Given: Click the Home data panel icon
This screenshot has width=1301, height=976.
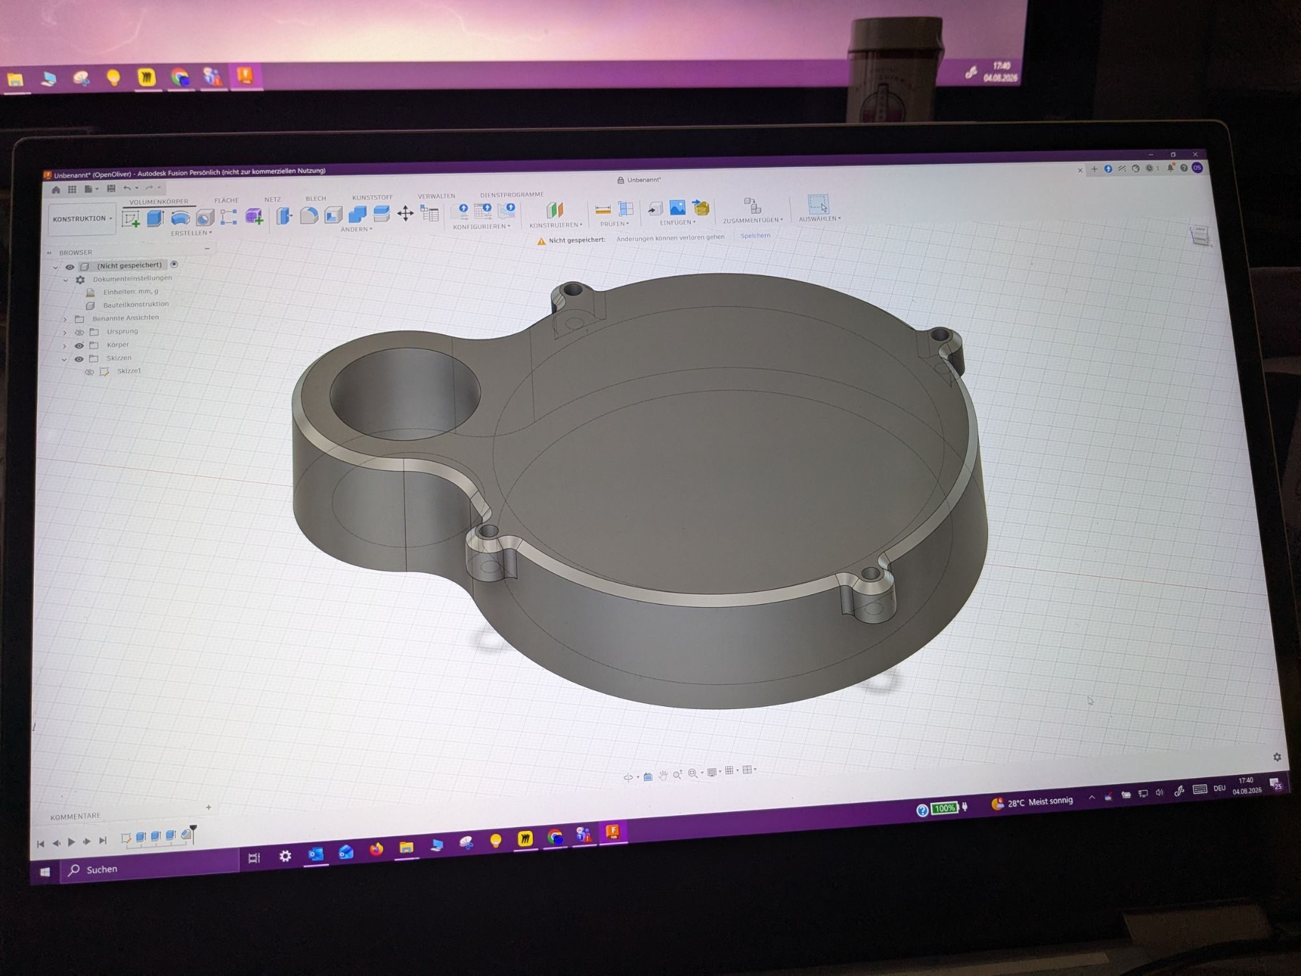Looking at the screenshot, I should [x=56, y=190].
